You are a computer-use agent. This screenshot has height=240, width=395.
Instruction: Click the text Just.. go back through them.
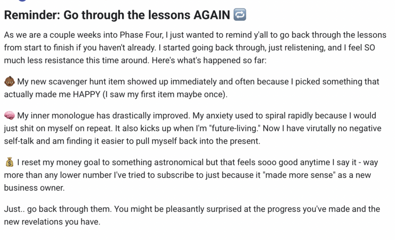(58, 209)
